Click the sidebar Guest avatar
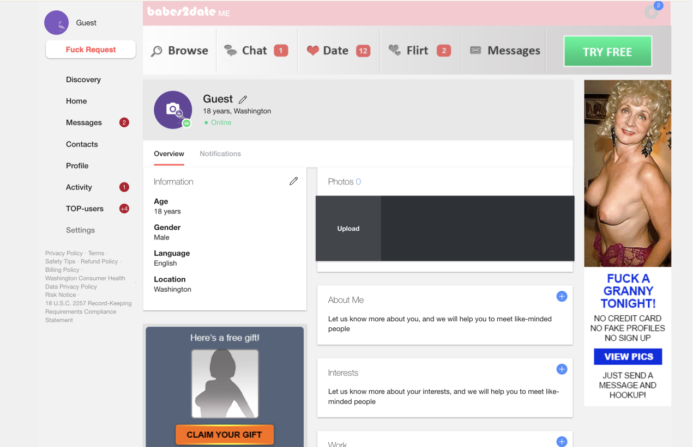This screenshot has width=693, height=447. 56,22
